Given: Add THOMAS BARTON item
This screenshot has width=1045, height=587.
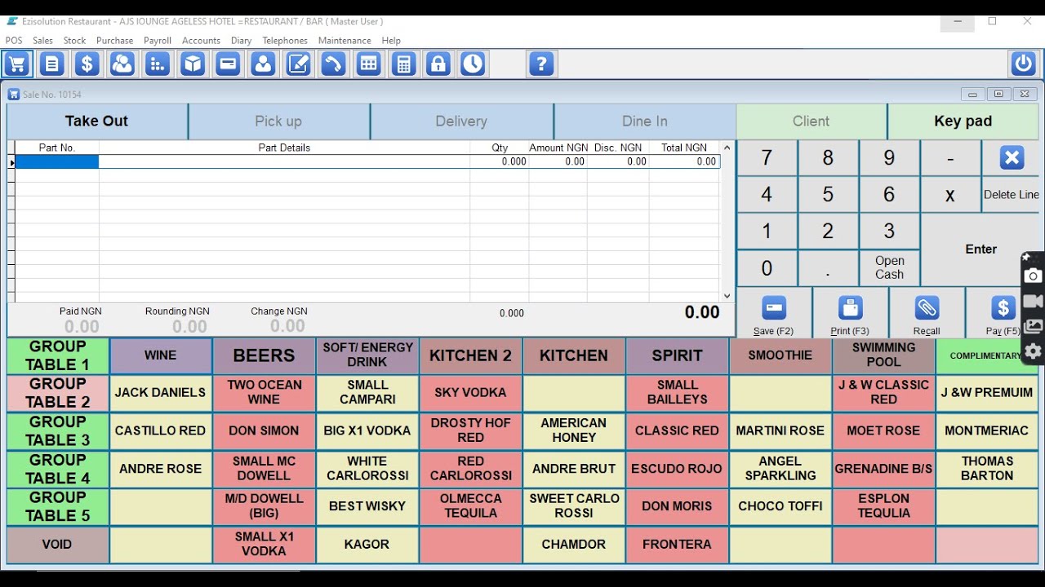Looking at the screenshot, I should tap(987, 469).
